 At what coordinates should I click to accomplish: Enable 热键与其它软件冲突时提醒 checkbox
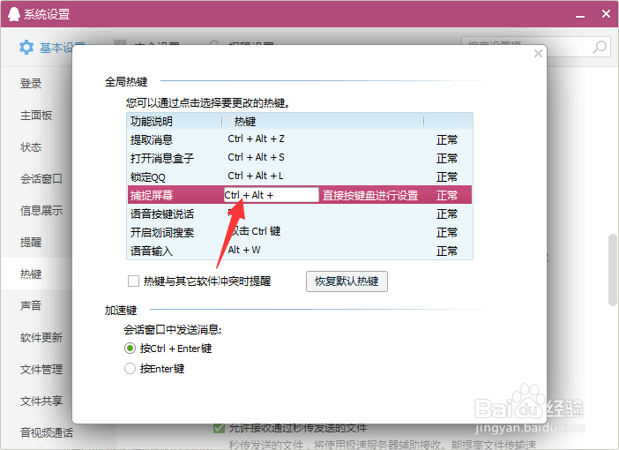click(x=133, y=281)
